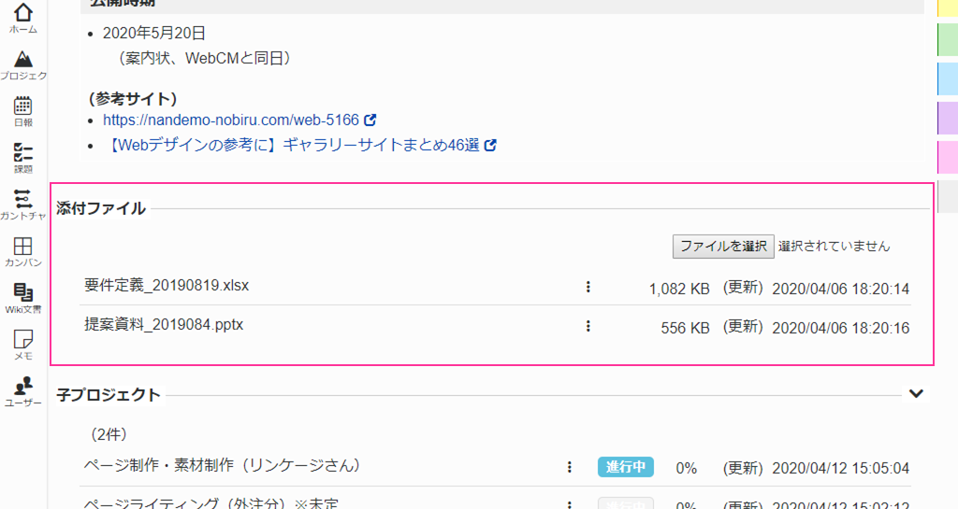Open options menu for 提案資料_2019084.pptx
The image size is (958, 509).
tap(588, 326)
